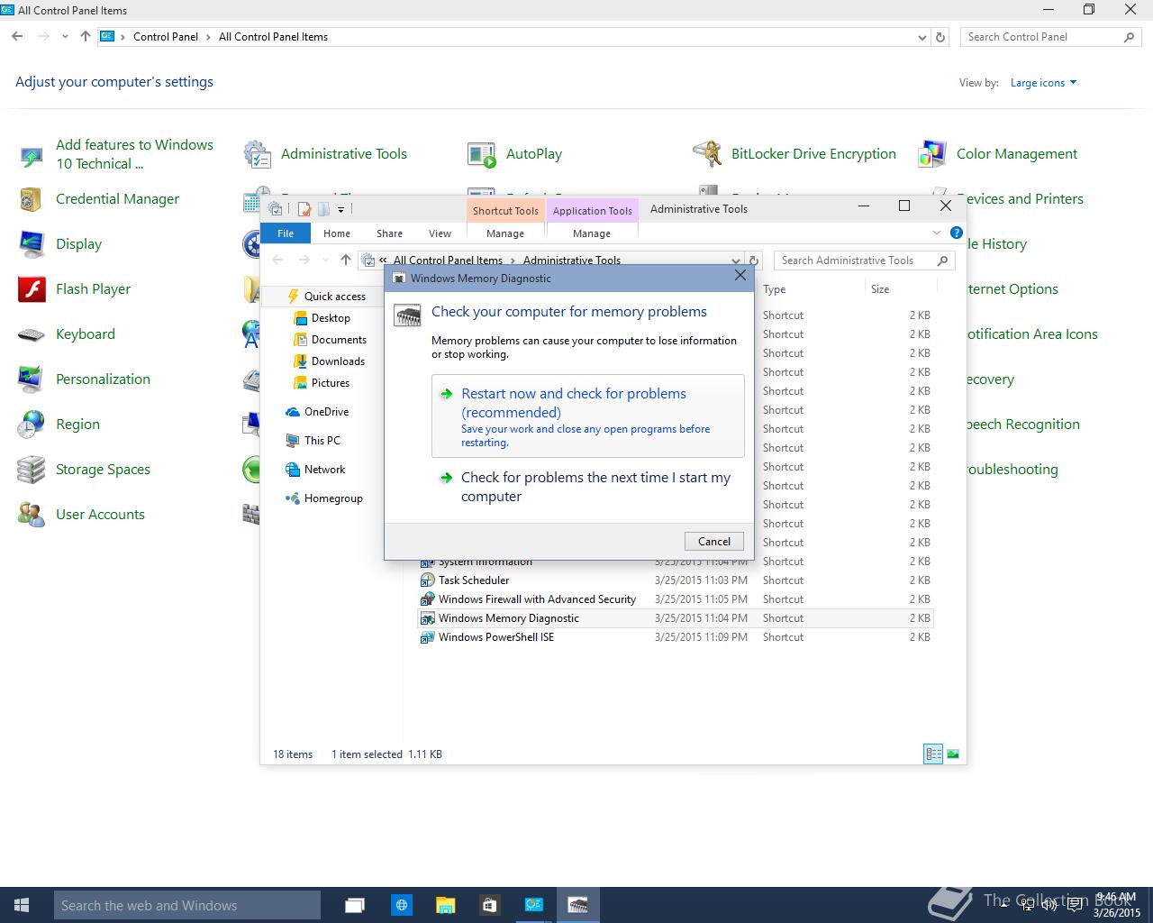This screenshot has height=923, width=1153.
Task: Click Windows Firewall with Advanced Security icon
Action: (427, 599)
